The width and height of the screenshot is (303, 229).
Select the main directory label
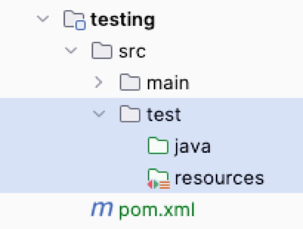click(x=168, y=83)
